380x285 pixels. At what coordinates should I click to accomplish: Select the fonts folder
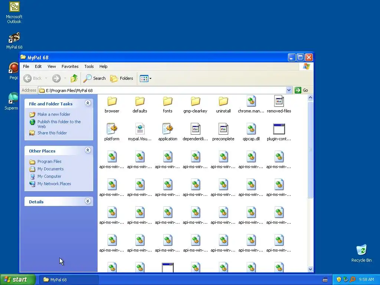pos(168,104)
